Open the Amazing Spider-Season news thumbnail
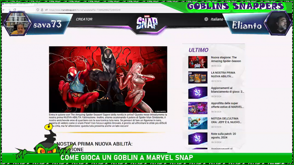 [x=198, y=62]
